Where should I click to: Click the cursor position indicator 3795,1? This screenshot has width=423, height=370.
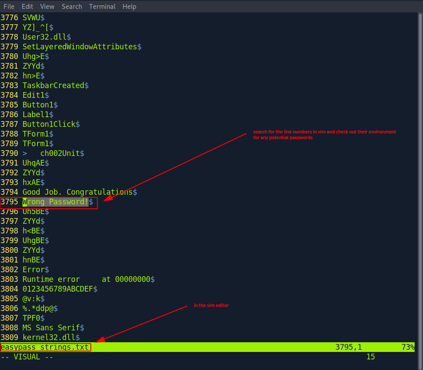click(349, 347)
